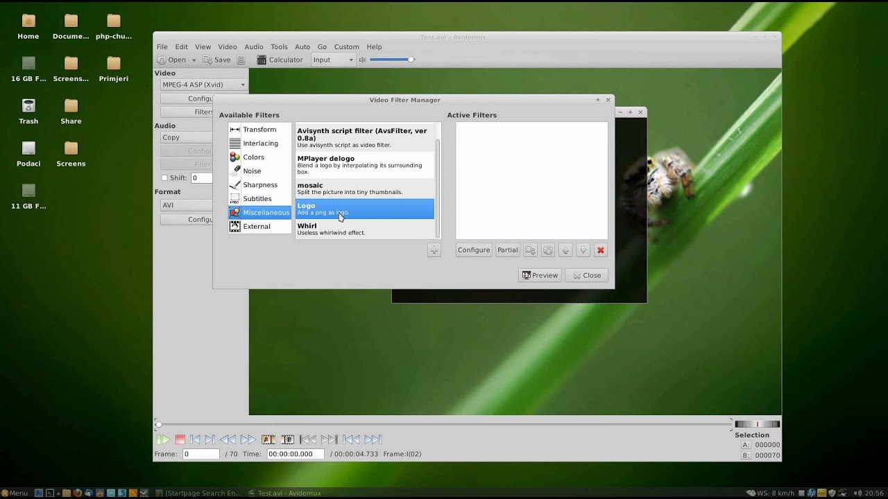Close the Video Filter Manager dialog
This screenshot has height=499, width=888.
587,275
